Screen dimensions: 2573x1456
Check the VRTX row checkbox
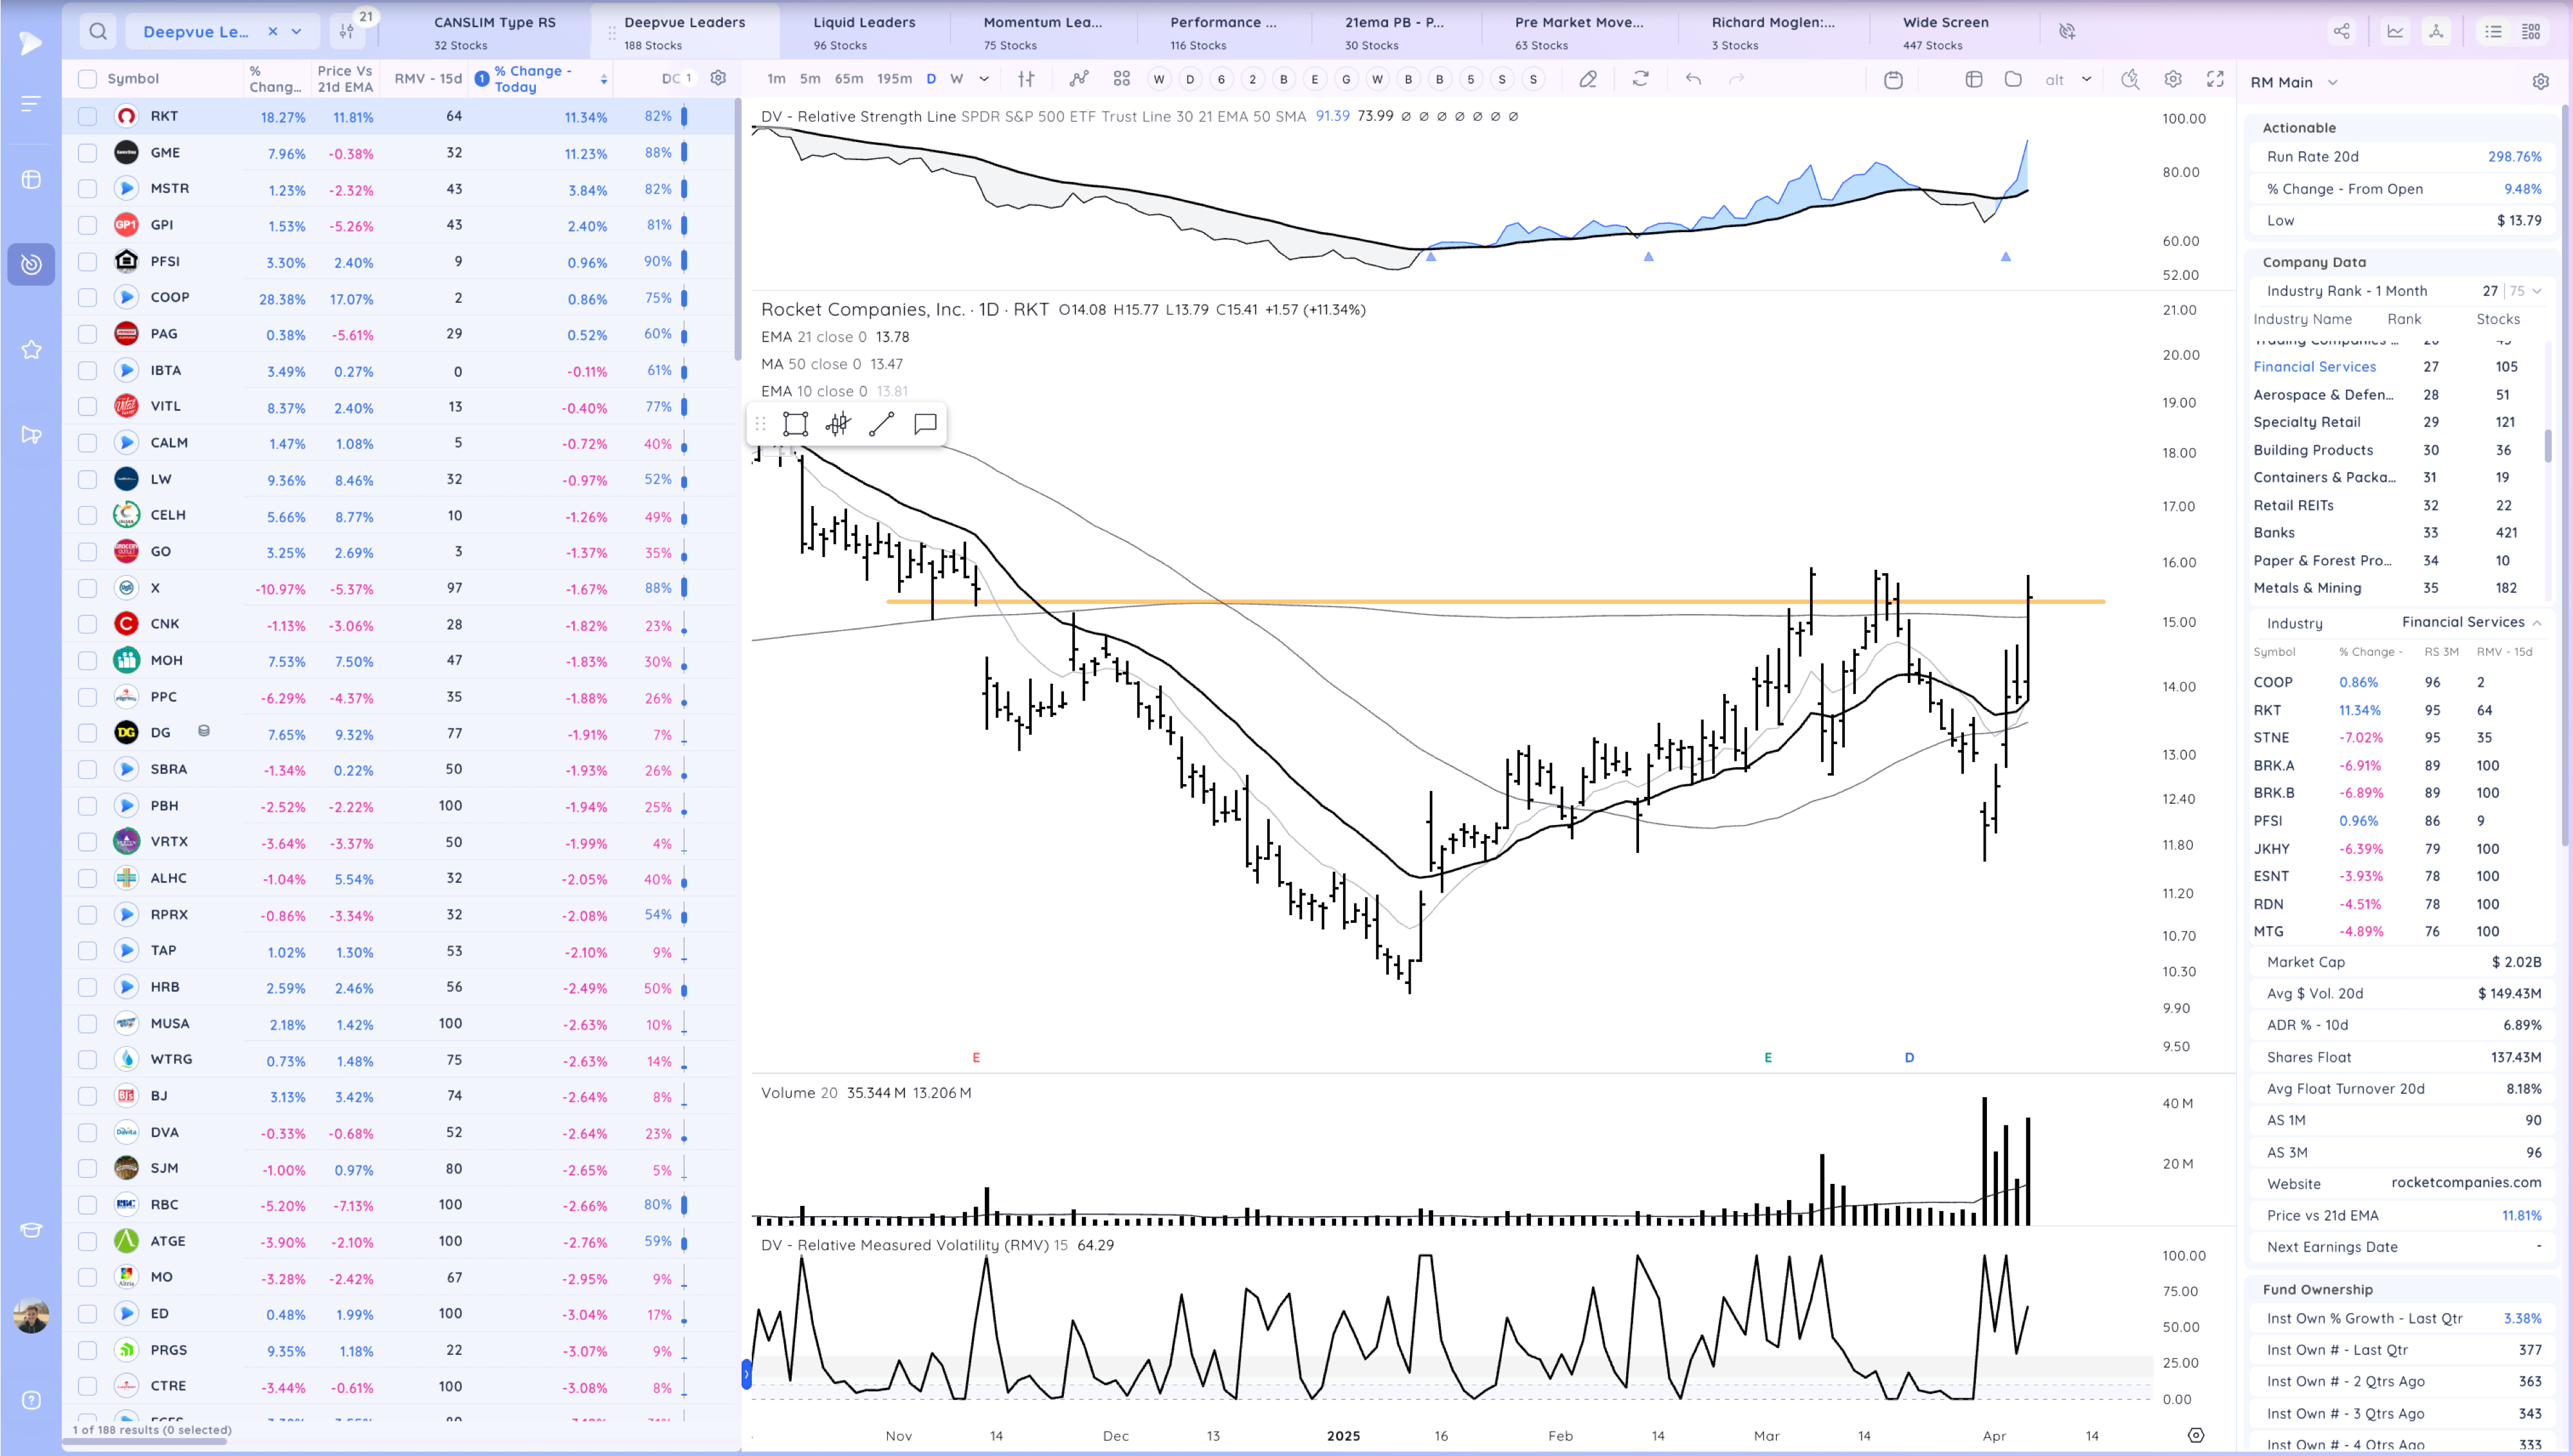click(x=88, y=842)
